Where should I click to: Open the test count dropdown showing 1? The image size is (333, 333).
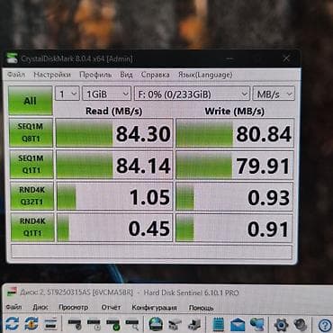point(67,94)
